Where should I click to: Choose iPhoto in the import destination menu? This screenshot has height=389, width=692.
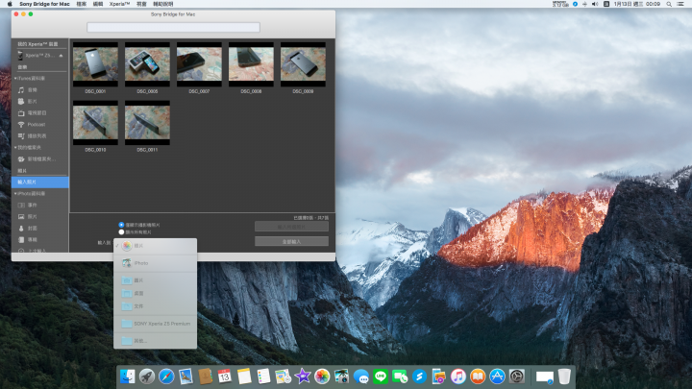pos(155,263)
